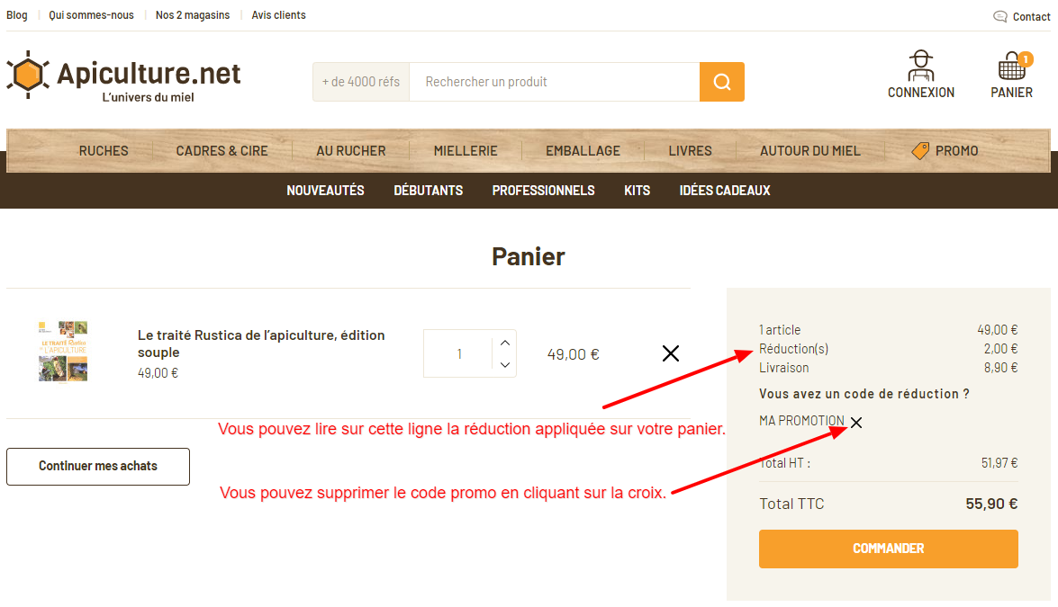The width and height of the screenshot is (1058, 607).
Task: Open the PROMO tag menu
Action: point(945,151)
